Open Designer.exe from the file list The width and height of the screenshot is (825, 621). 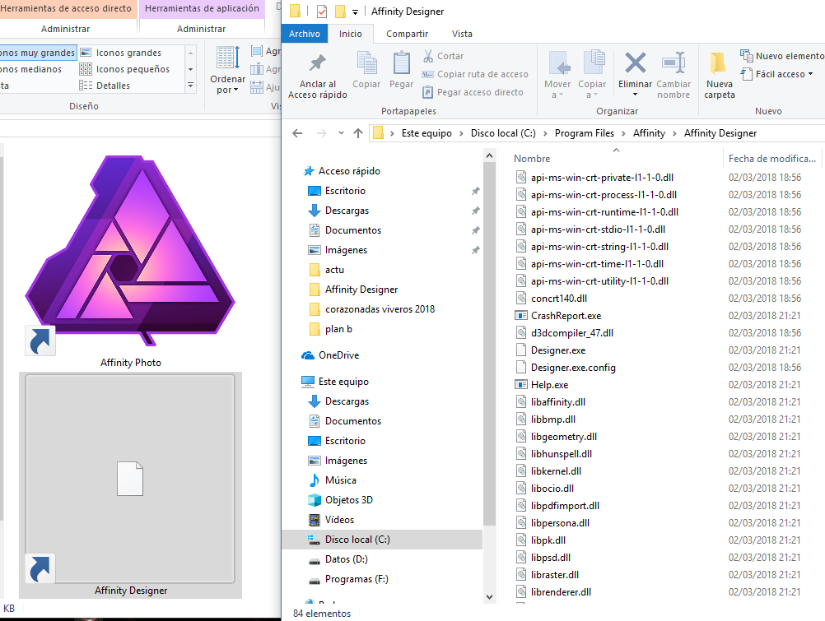[557, 350]
